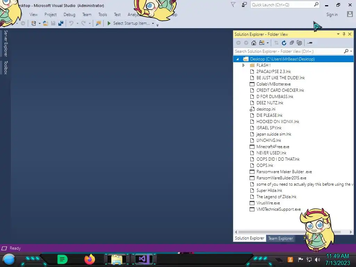356x267 pixels.
Task: Click the Back arrow in Solution Explorer
Action: pyautogui.click(x=238, y=43)
